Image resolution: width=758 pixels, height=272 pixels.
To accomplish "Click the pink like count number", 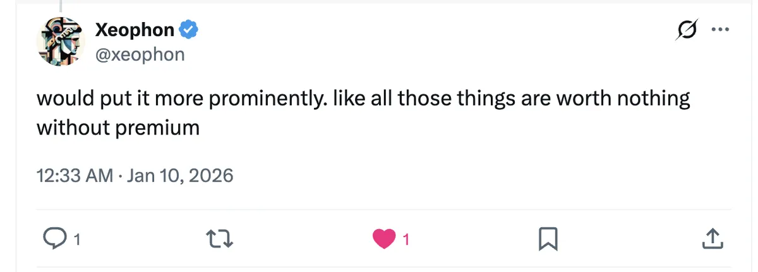I will [406, 240].
